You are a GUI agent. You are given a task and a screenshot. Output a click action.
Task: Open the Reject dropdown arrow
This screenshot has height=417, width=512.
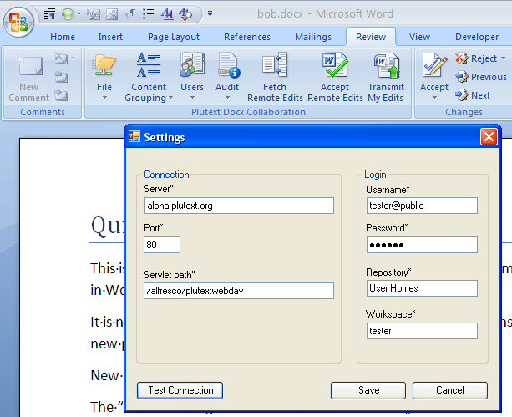click(503, 59)
